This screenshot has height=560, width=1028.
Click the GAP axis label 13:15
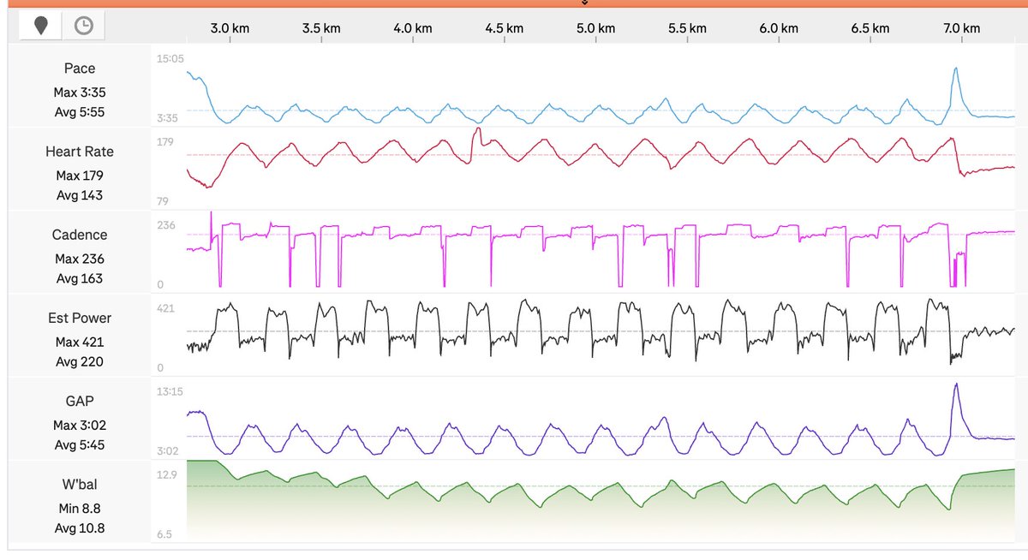[x=170, y=391]
